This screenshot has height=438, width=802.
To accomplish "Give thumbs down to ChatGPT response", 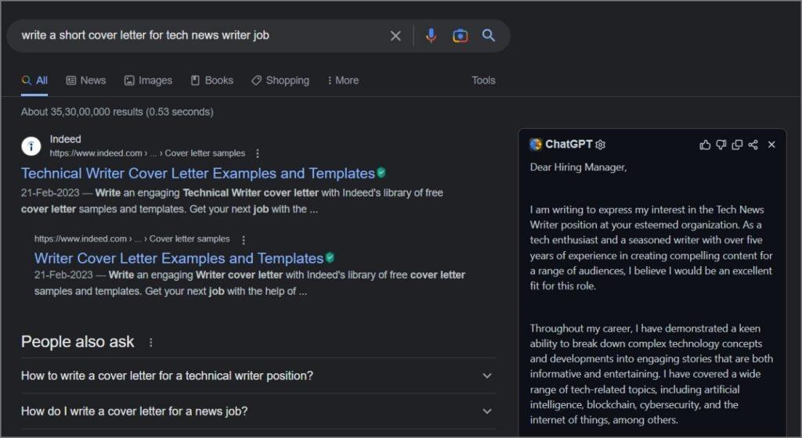I will point(721,145).
